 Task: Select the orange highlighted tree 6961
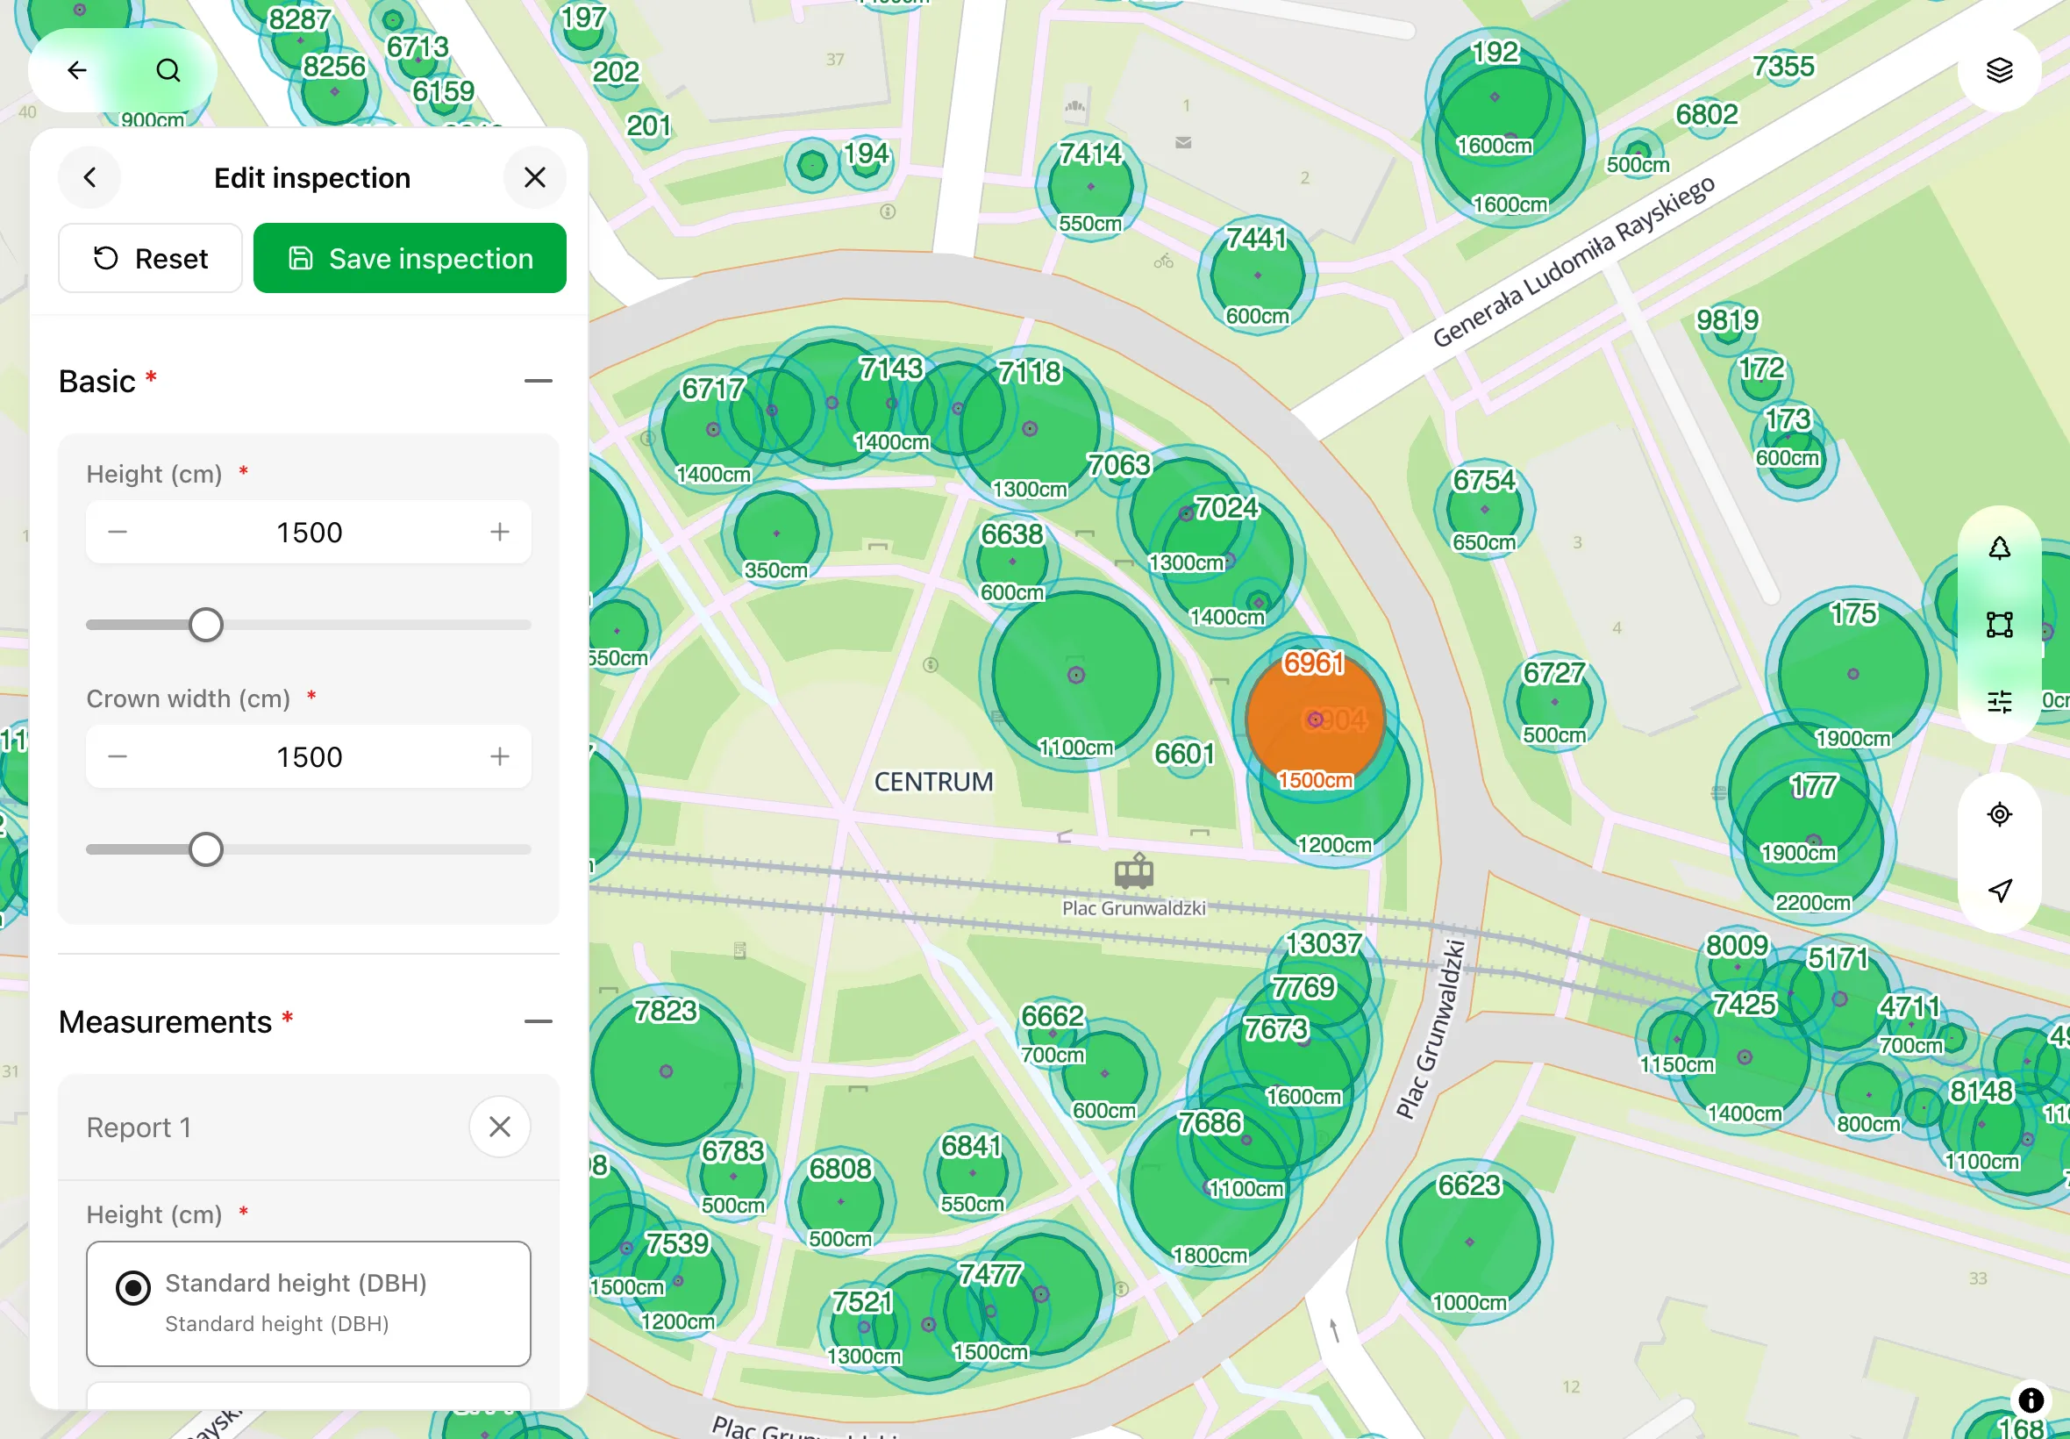[x=1315, y=719]
